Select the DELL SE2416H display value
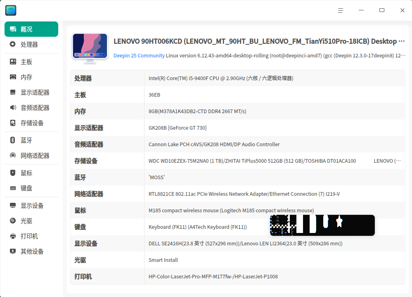The image size is (412, 297). pyautogui.click(x=245, y=244)
